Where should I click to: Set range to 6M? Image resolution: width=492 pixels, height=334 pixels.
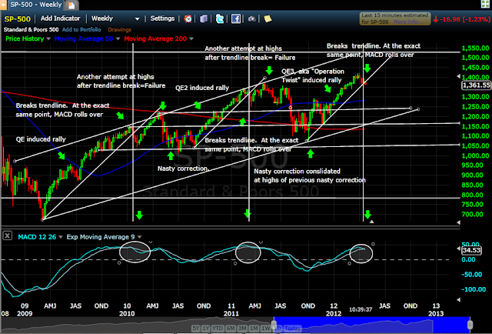tap(231, 328)
